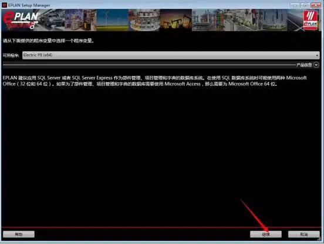324x244 pixels.
Task: Click the window resize grip corner
Action: click(x=319, y=239)
